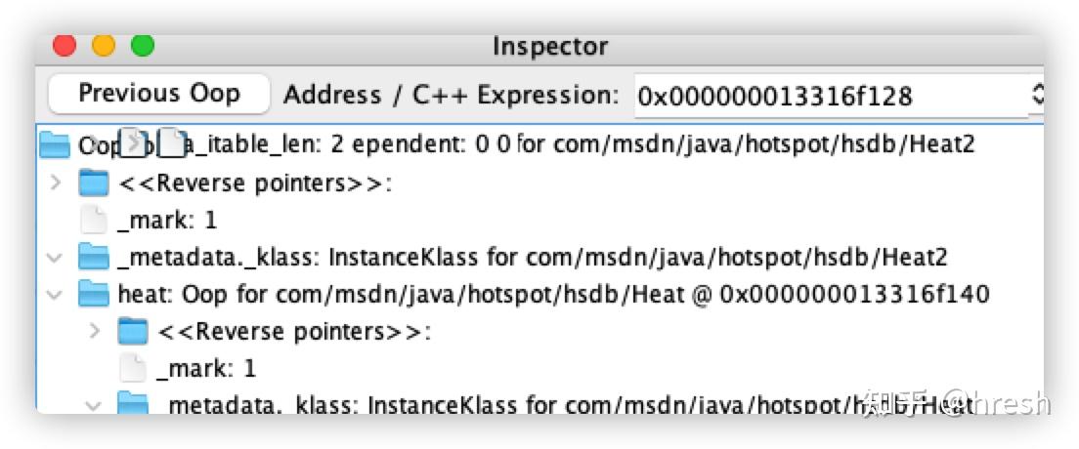Click file icon beside top-level _mark: 1
The height and width of the screenshot is (449, 1079).
[94, 220]
